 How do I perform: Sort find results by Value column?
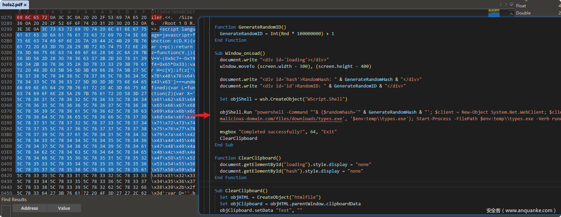click(x=64, y=208)
